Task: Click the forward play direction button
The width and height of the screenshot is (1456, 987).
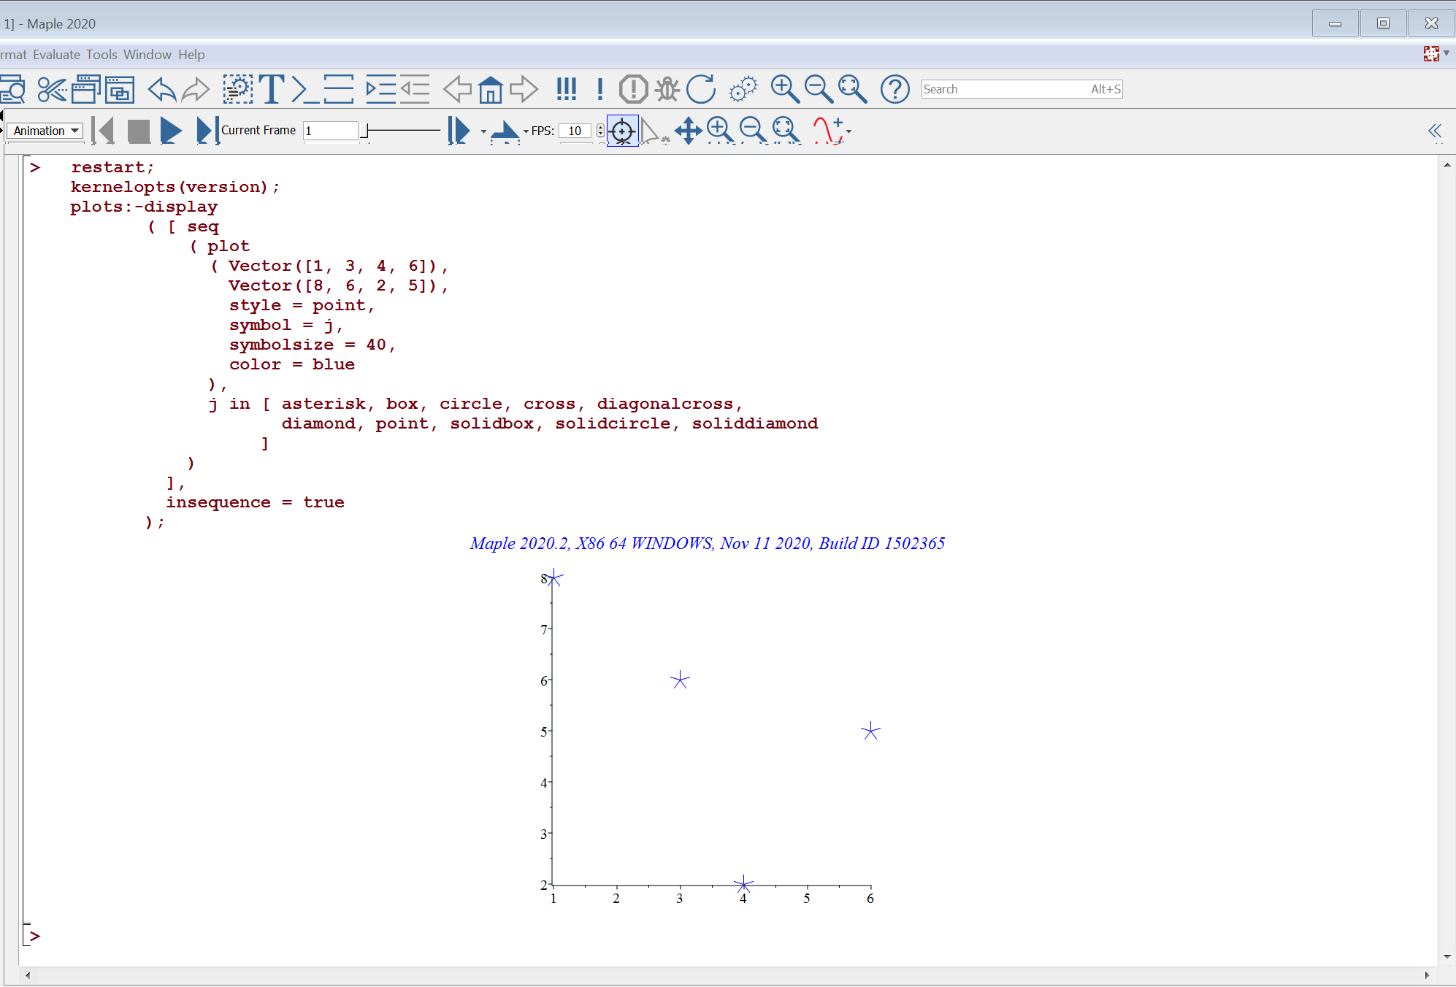Action: 459,131
